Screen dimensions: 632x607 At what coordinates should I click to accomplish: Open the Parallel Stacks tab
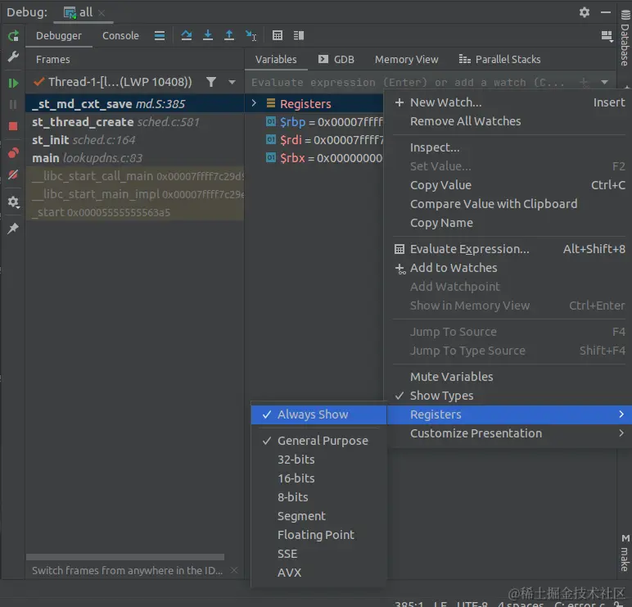(500, 59)
